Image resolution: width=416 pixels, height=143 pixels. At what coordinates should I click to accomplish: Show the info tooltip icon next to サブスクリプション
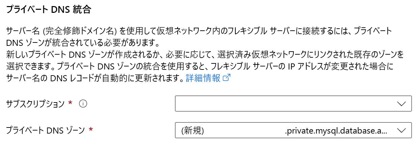pos(83,104)
